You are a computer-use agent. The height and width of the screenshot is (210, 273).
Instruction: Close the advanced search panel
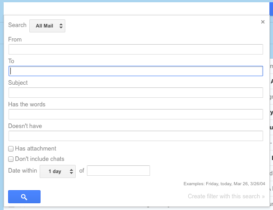click(263, 22)
